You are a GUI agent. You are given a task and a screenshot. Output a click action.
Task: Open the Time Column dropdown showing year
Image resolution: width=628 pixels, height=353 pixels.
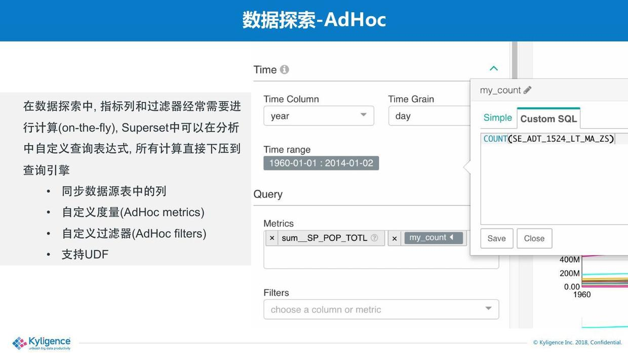click(319, 116)
